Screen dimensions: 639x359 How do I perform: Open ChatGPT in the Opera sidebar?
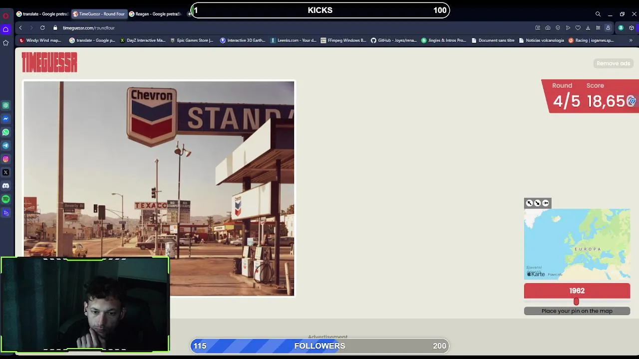6,105
